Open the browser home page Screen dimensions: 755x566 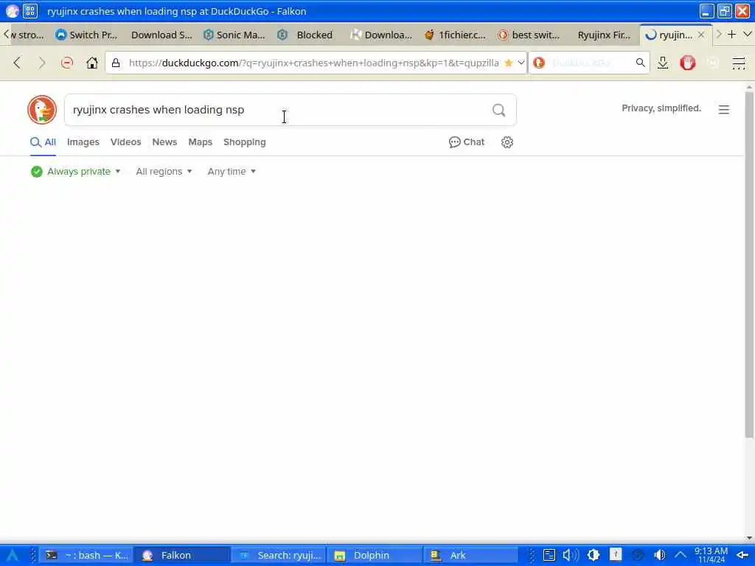tap(91, 63)
